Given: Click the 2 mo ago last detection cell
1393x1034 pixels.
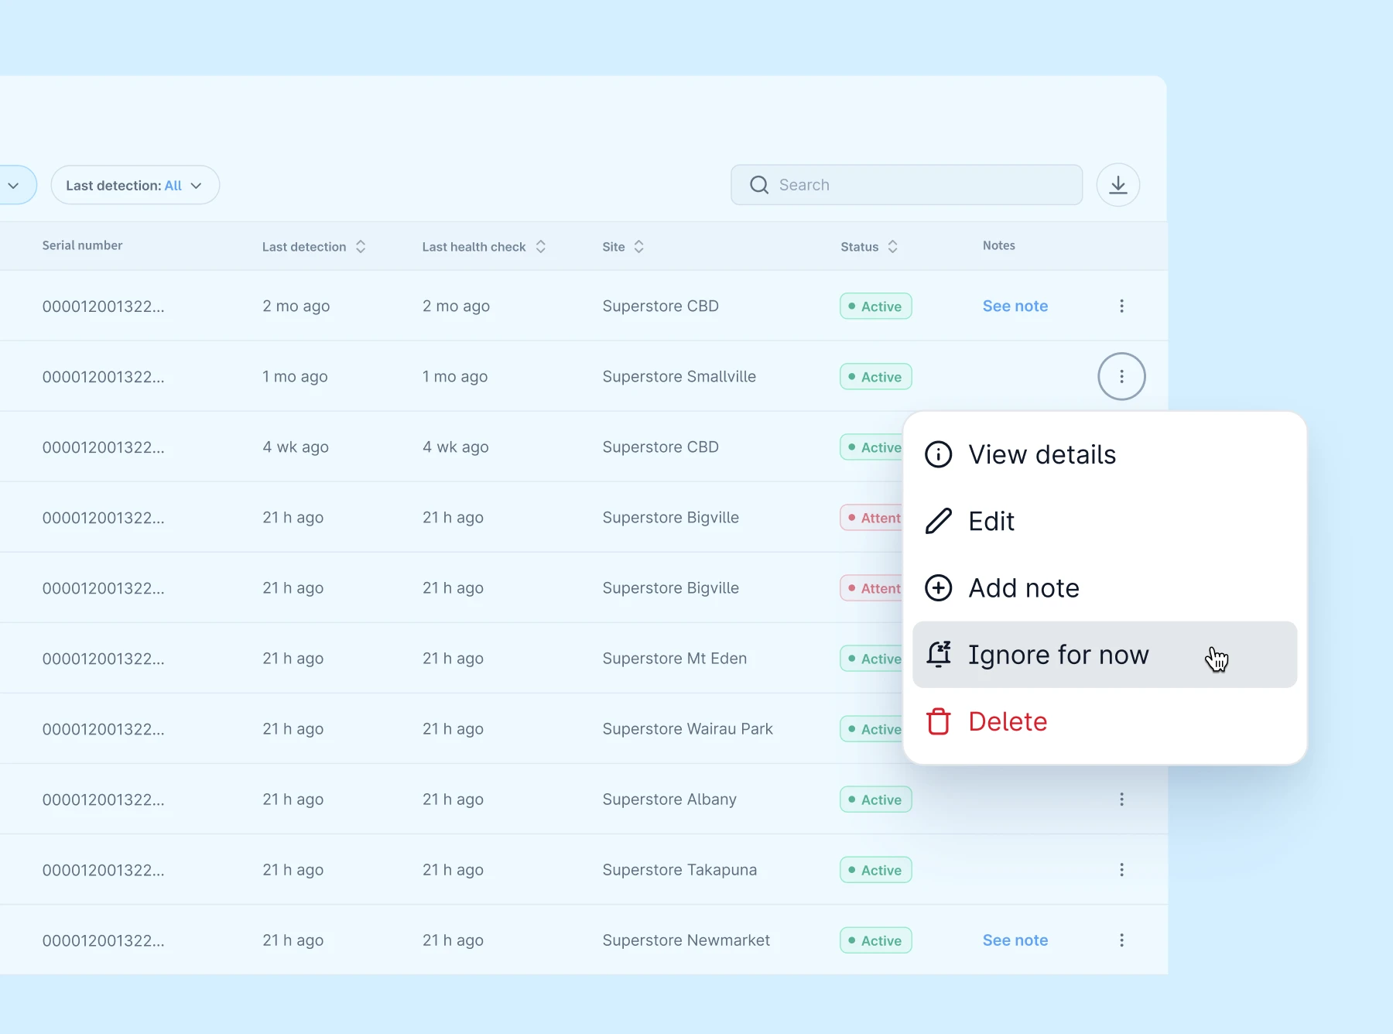Looking at the screenshot, I should (296, 306).
